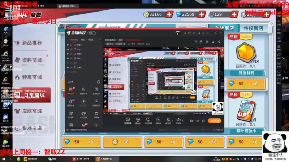Image resolution: width=289 pixels, height=162 pixels.
Task: Buy 特质材料 with its 50 40 price button
Action: (246, 84)
